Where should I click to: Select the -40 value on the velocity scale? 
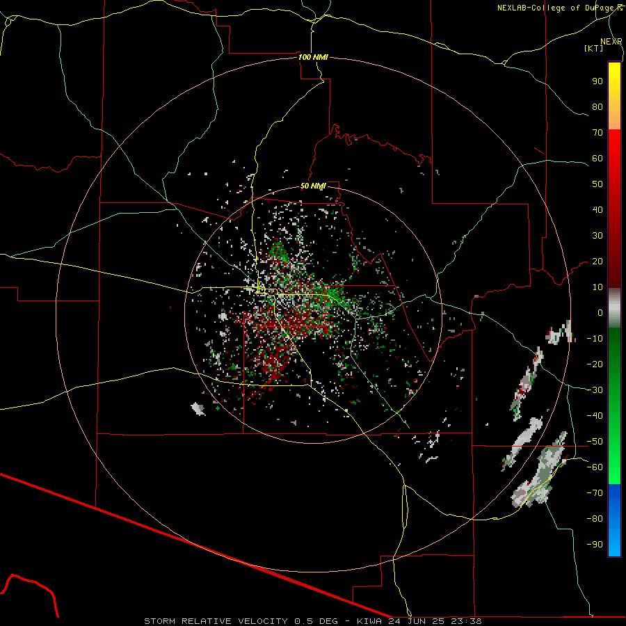coord(595,416)
